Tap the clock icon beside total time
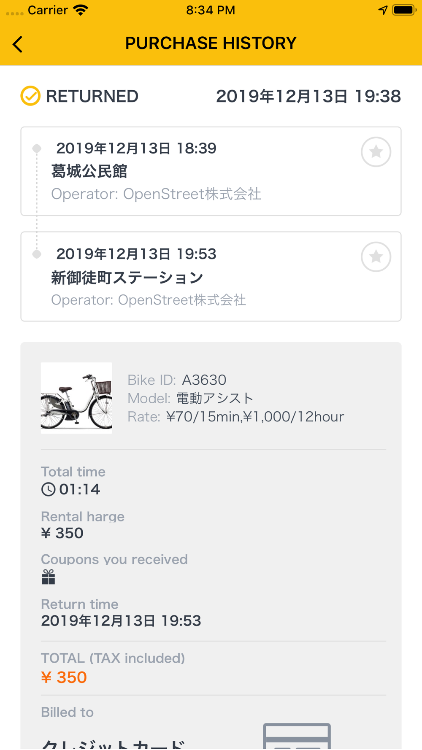Image resolution: width=422 pixels, height=750 pixels. click(x=48, y=489)
